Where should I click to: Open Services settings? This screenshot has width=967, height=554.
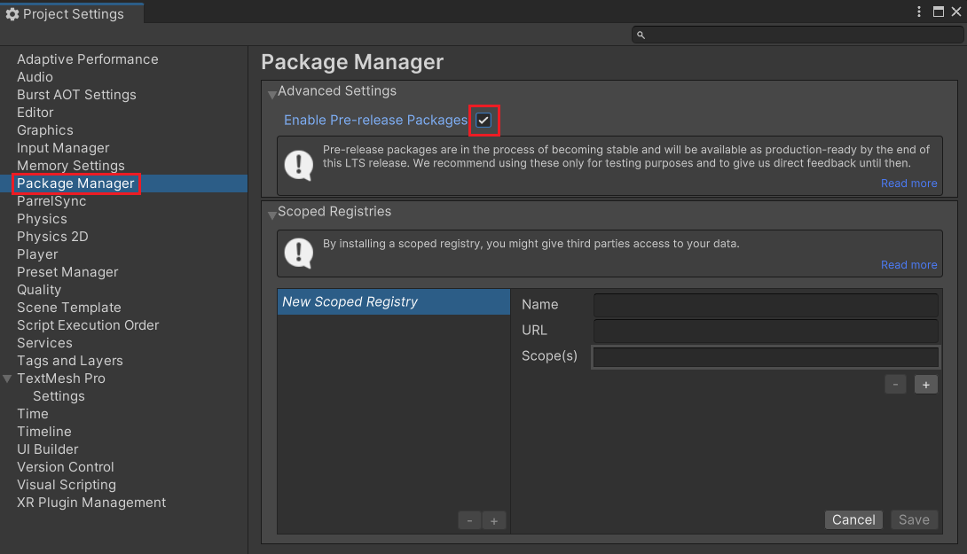pyautogui.click(x=44, y=343)
